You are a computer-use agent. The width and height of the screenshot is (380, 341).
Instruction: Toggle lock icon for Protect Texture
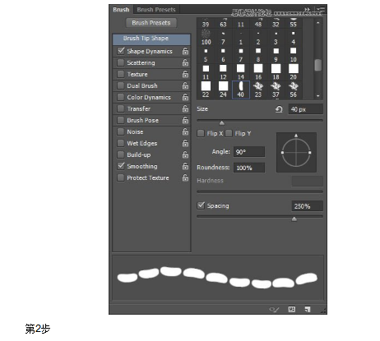[185, 177]
